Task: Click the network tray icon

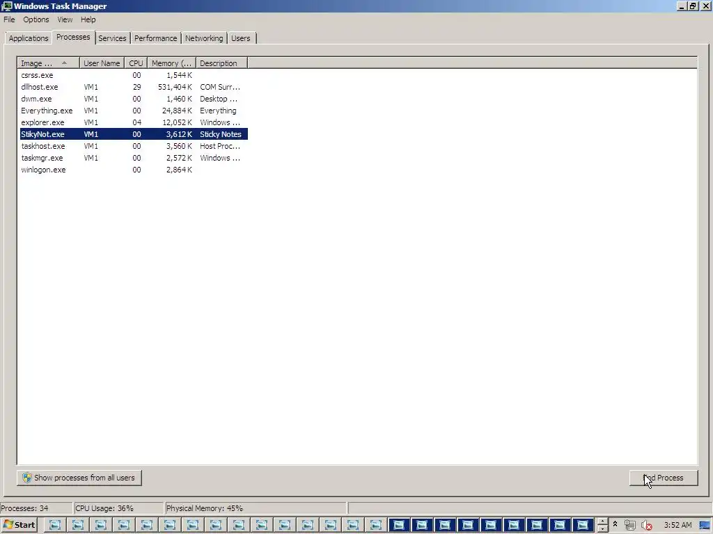Action: 629,525
